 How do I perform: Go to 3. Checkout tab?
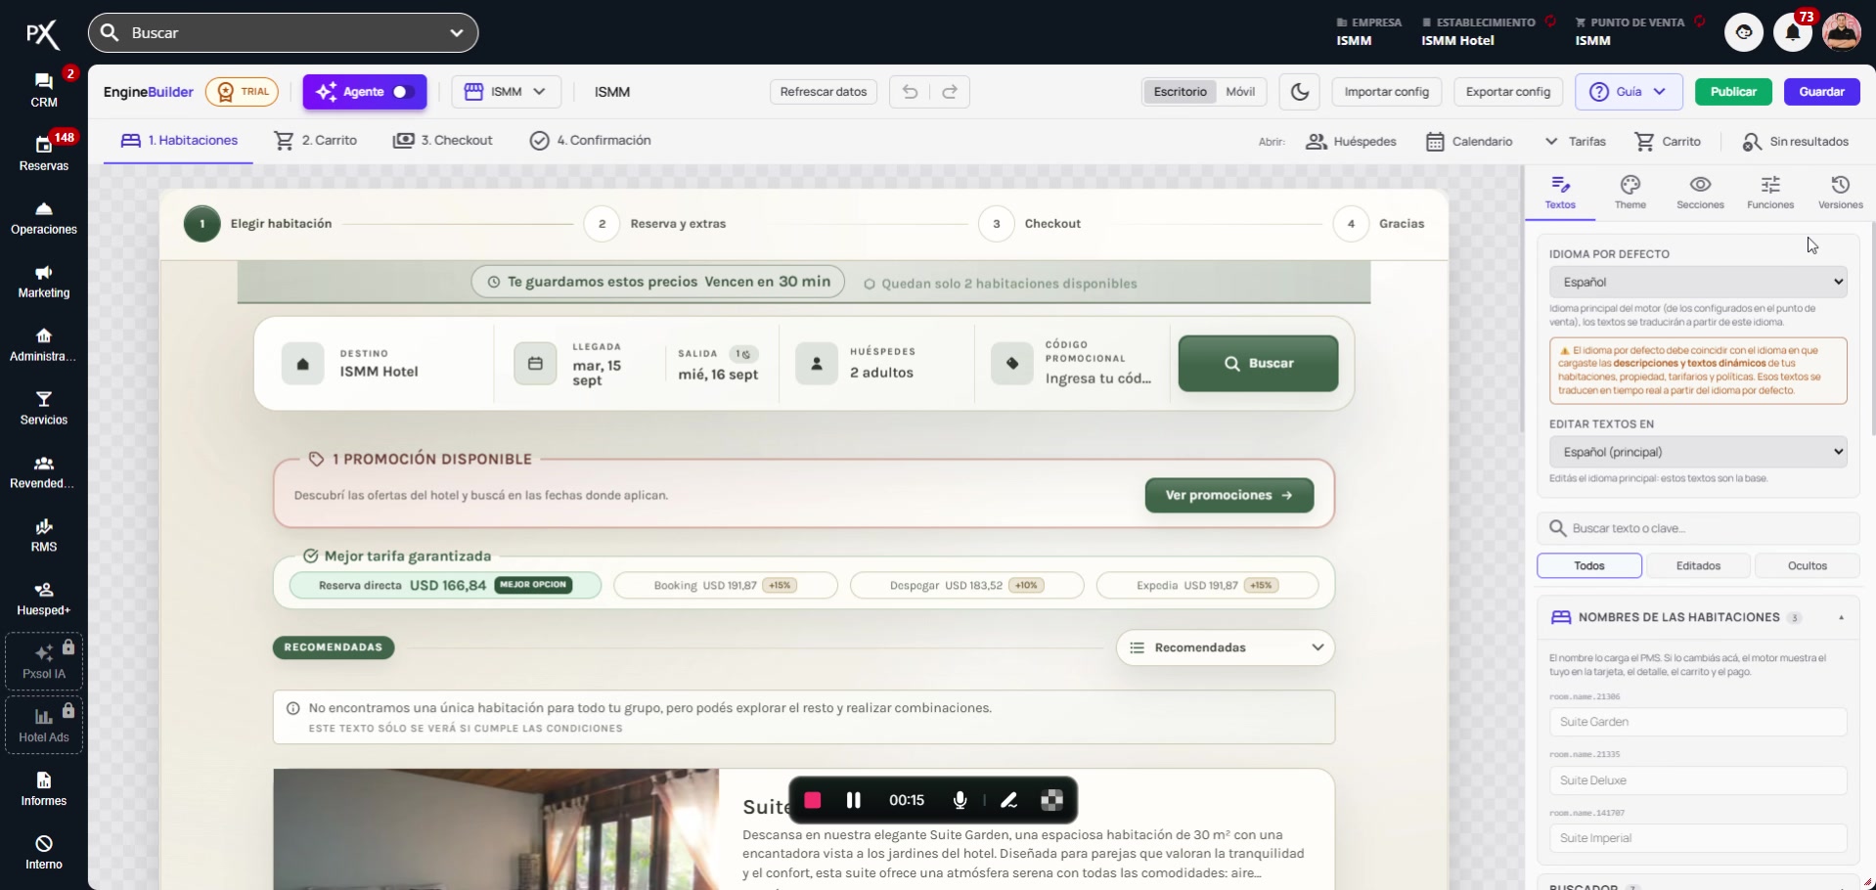click(x=442, y=141)
